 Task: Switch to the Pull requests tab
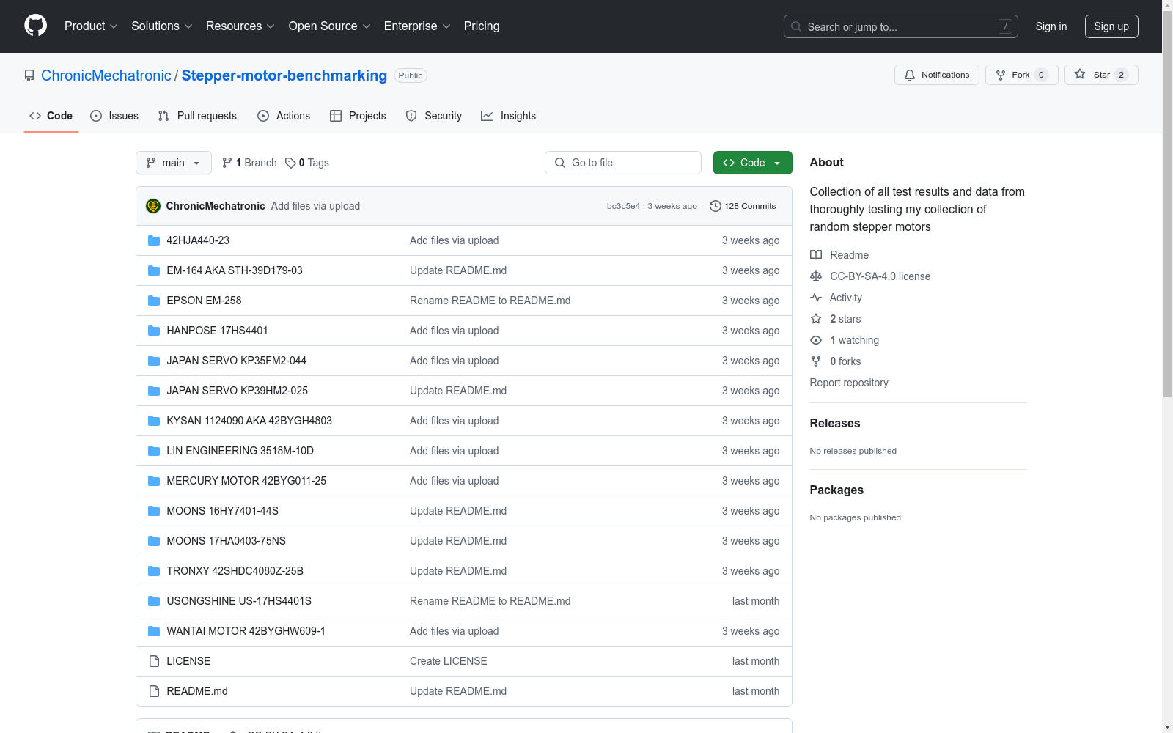click(197, 116)
